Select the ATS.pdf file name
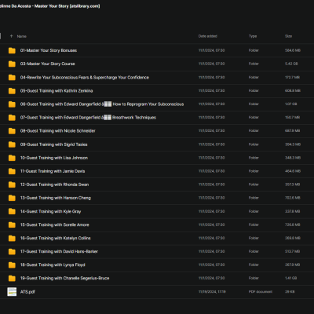The height and width of the screenshot is (314, 314). pos(27,292)
